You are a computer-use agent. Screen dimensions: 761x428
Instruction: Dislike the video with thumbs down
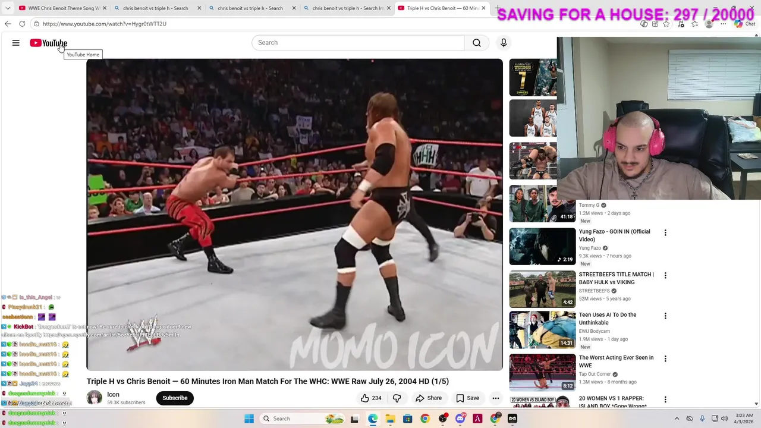397,398
